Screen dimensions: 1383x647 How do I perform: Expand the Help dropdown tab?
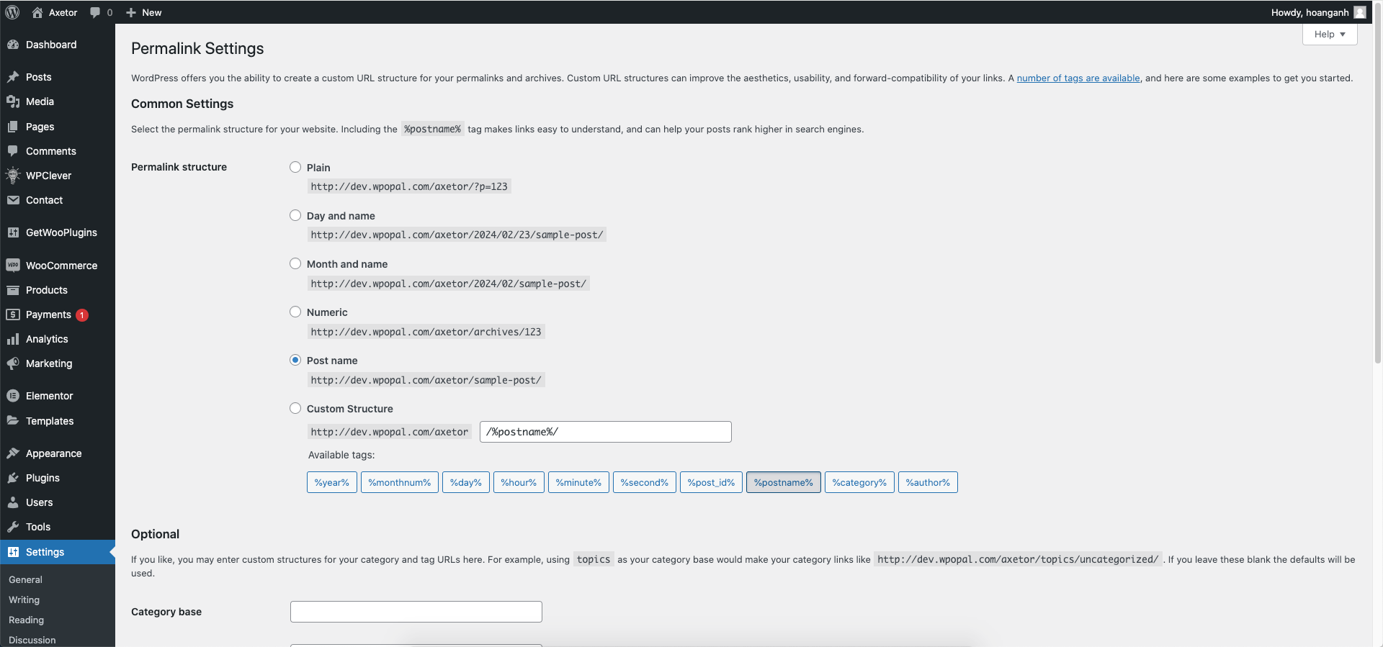(1329, 35)
